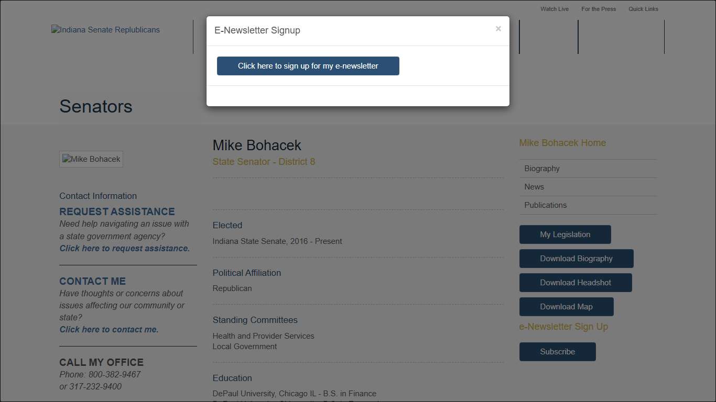Open Publications from the sidebar menu
The width and height of the screenshot is (716, 402).
pos(545,205)
